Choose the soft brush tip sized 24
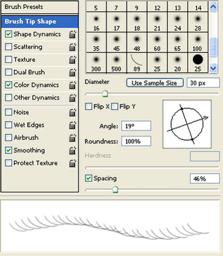 (177, 22)
